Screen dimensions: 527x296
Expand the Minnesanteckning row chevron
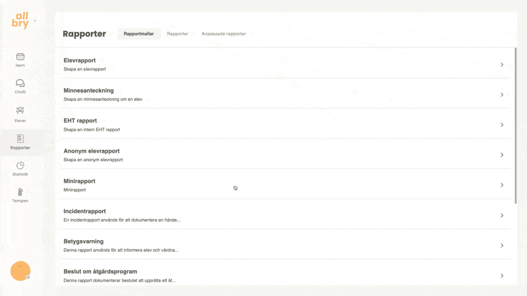502,95
